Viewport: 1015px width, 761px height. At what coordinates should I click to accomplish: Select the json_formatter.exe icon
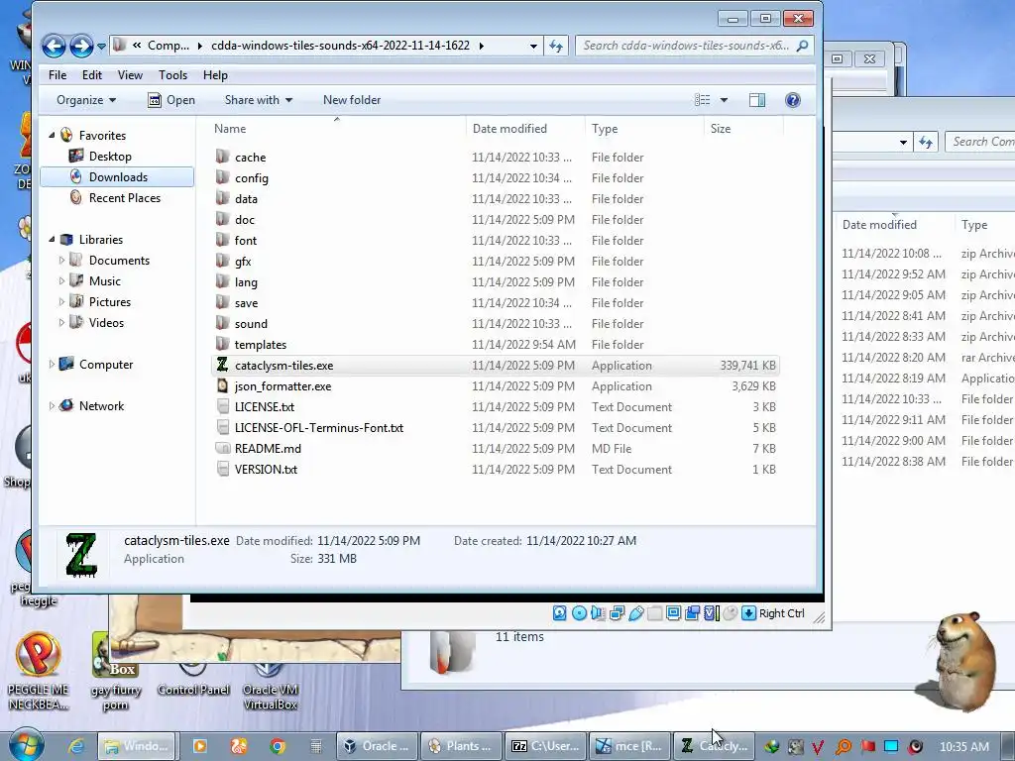click(x=223, y=386)
